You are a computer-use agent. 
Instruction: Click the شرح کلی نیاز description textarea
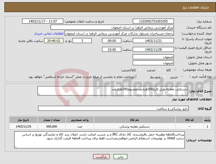(x=113, y=91)
